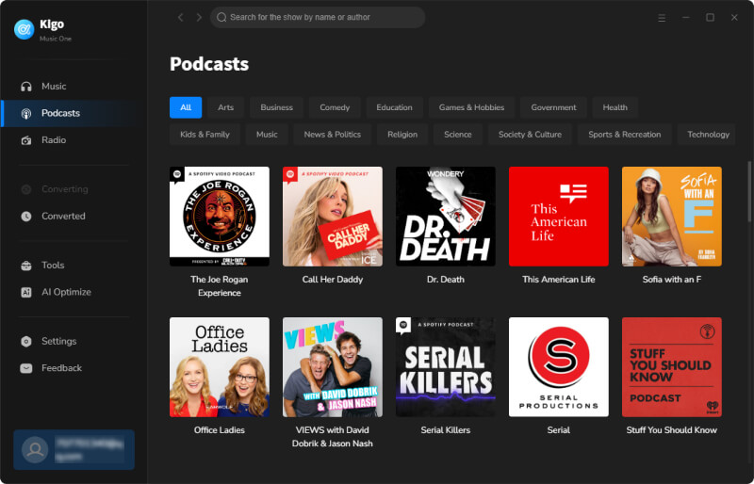
Task: Click 'The Joe Rogan Experience' title text
Action: (220, 286)
